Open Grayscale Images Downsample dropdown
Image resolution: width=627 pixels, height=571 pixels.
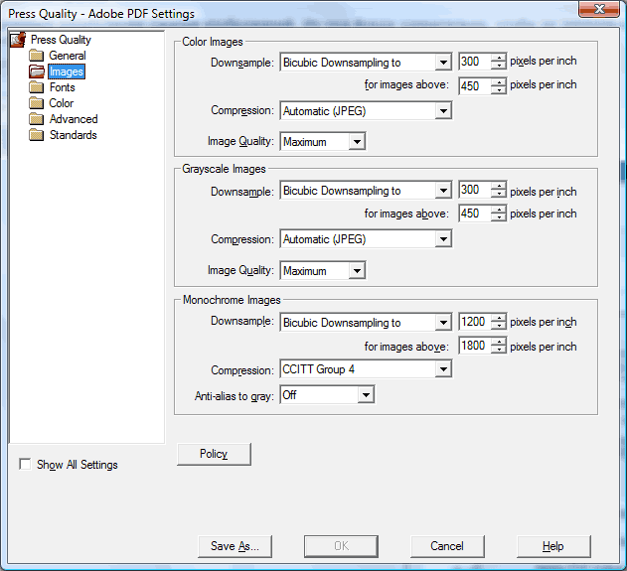pyautogui.click(x=366, y=191)
